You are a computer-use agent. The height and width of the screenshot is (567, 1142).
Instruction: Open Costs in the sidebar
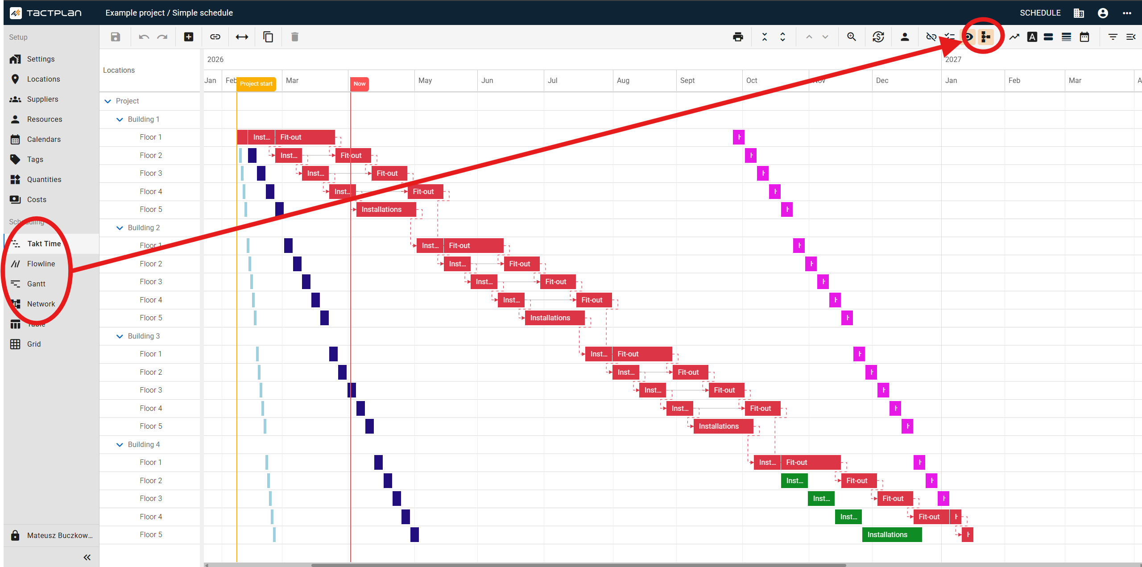pyautogui.click(x=51, y=199)
